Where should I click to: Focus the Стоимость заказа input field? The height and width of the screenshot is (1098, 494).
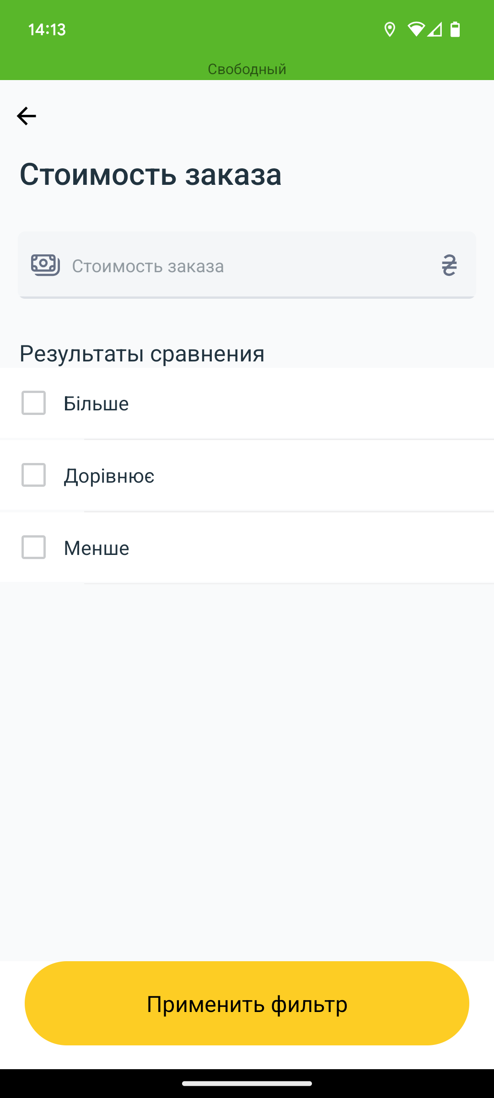tap(247, 265)
